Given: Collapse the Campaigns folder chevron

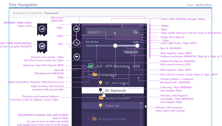Looking at the screenshot, I should point(89,75).
